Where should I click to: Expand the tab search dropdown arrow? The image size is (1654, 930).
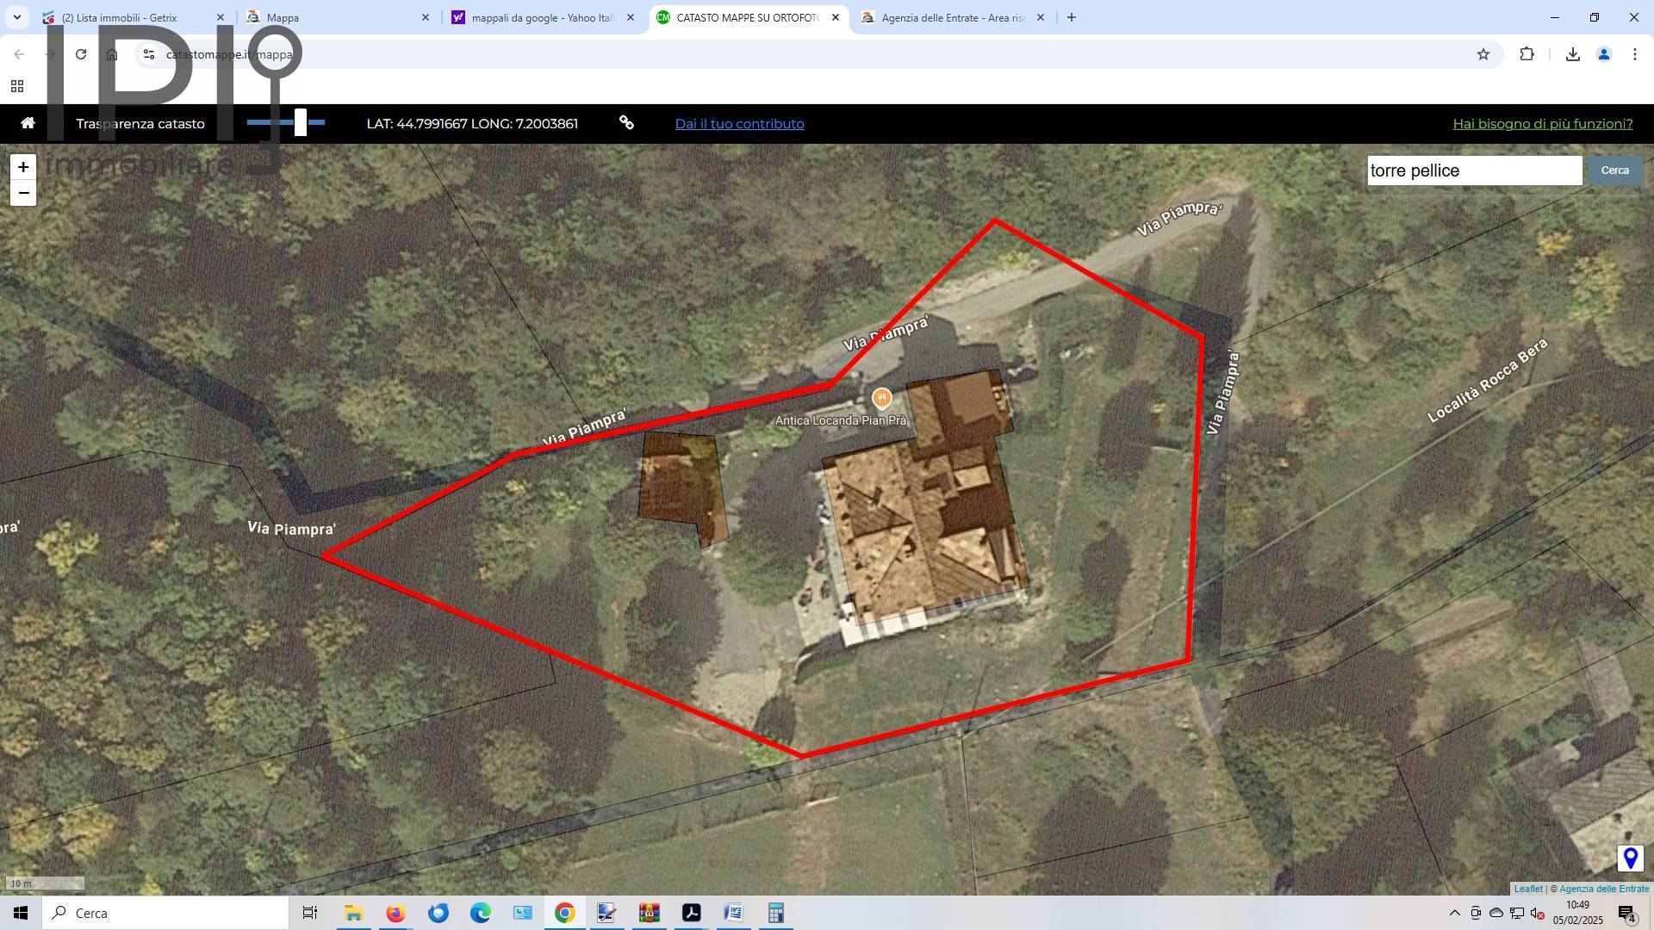pyautogui.click(x=17, y=17)
